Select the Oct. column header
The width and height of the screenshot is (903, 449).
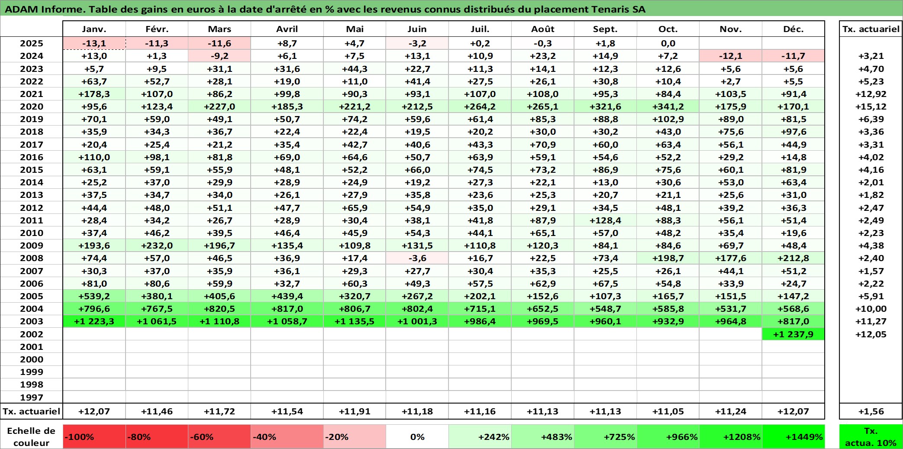pos(668,29)
